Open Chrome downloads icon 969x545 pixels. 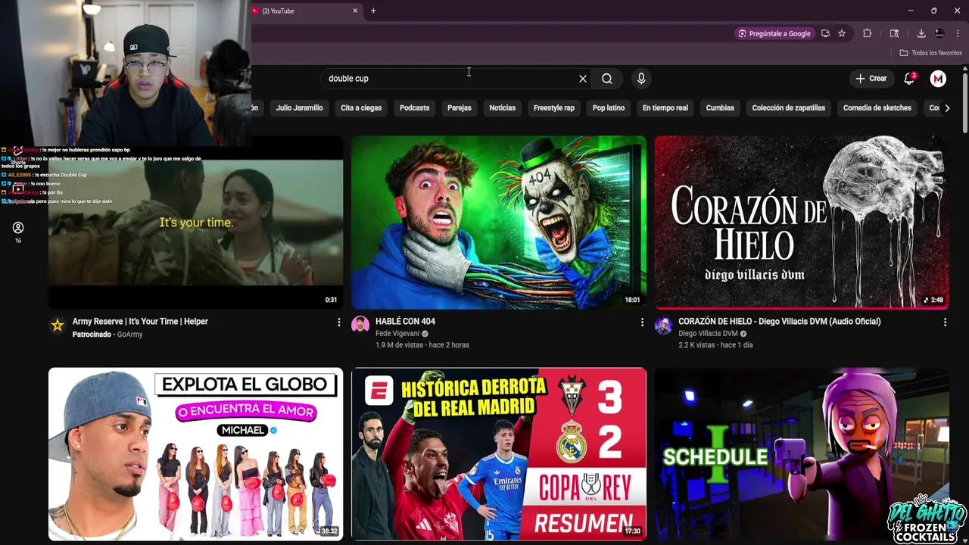pos(921,33)
